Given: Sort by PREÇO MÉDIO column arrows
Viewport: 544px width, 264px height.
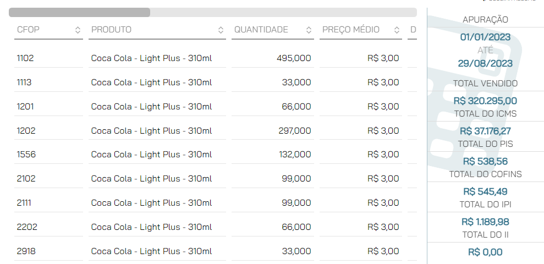Looking at the screenshot, I should [397, 30].
